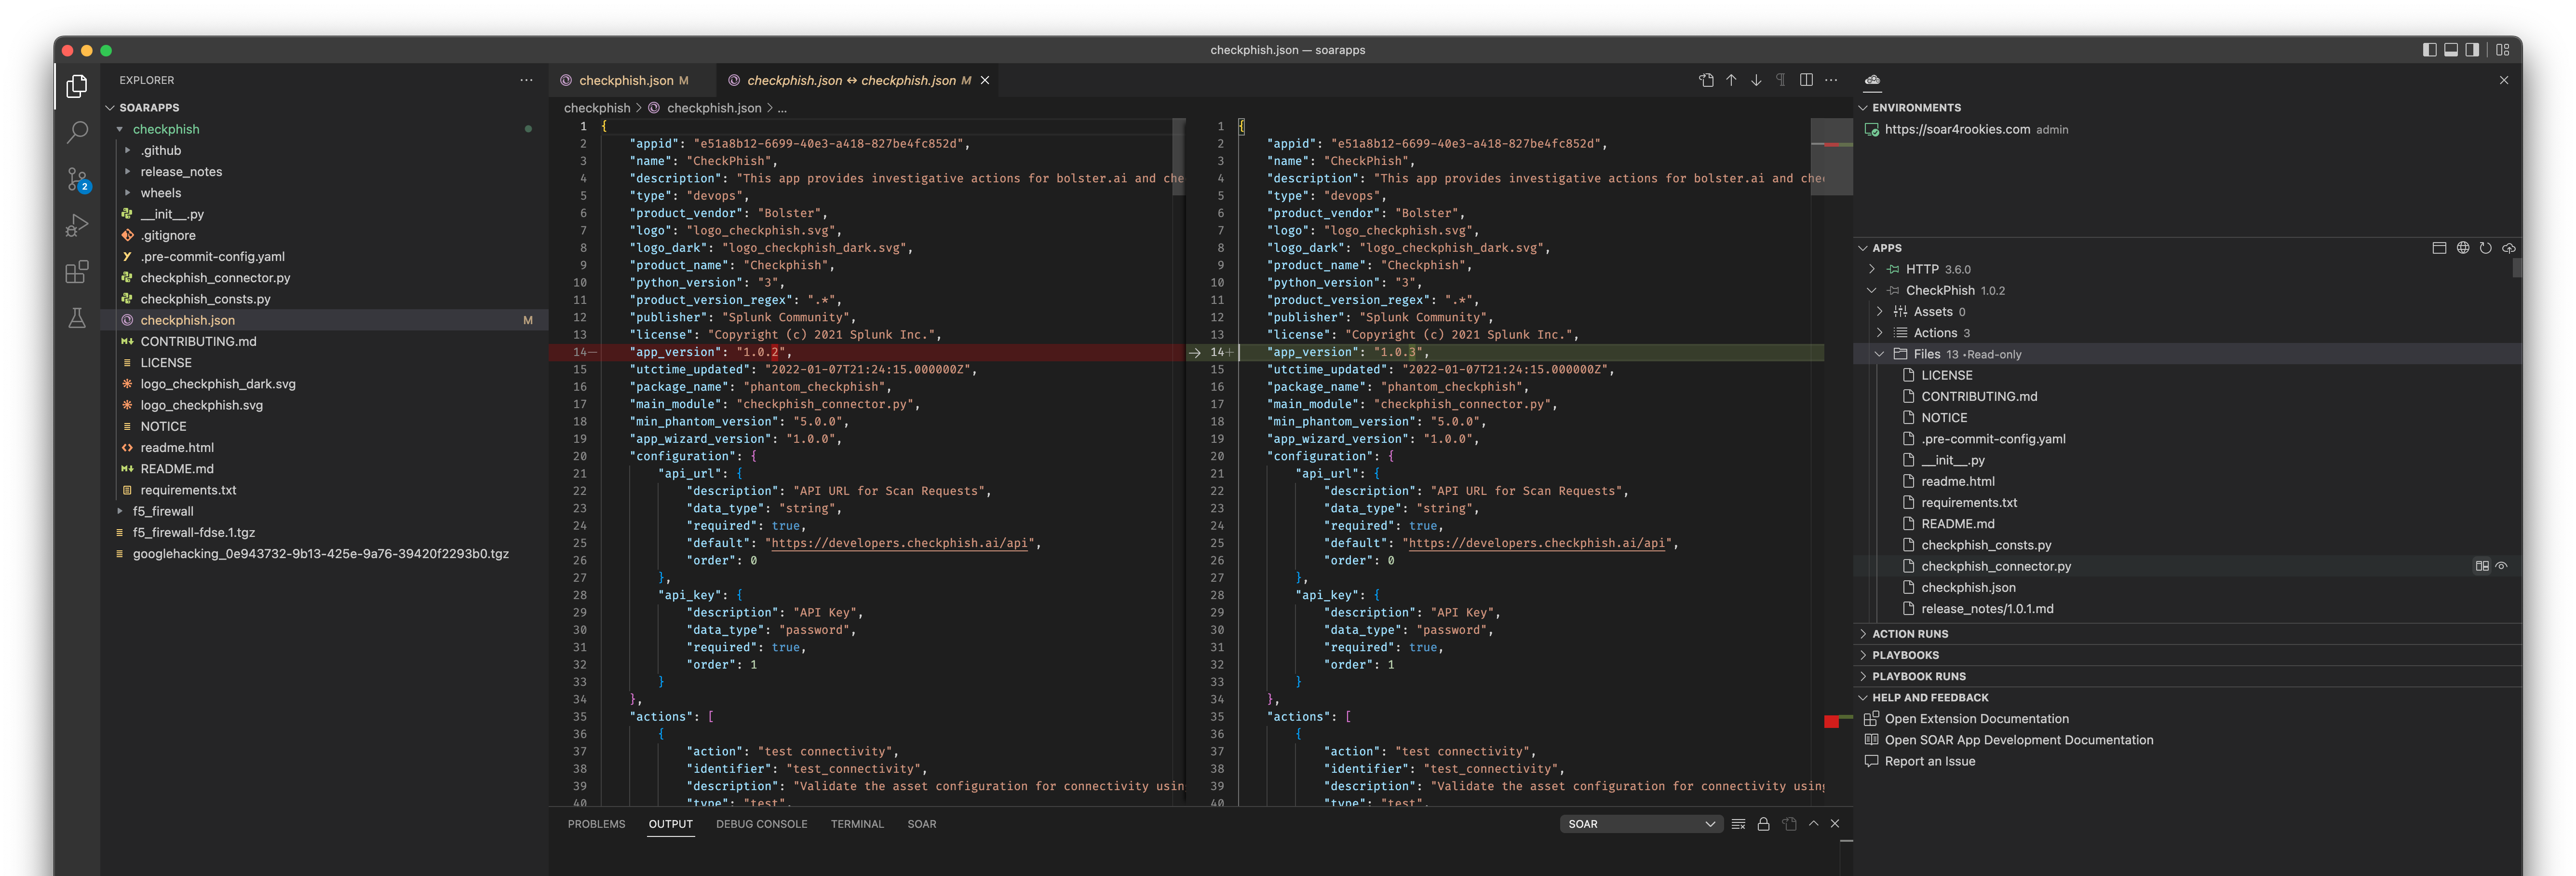Collapse the HELP AND FEEDBACK section

pos(1863,697)
